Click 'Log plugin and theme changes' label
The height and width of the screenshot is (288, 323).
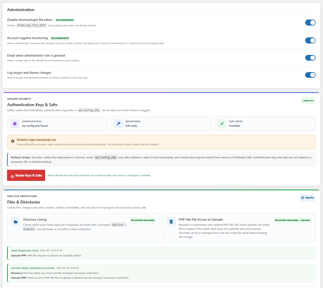click(x=29, y=73)
